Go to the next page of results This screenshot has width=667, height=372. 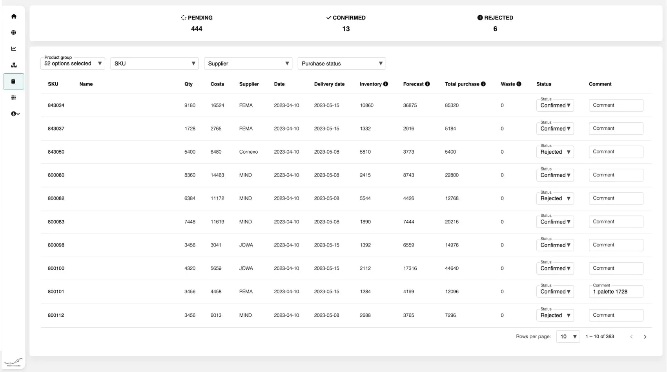tap(645, 336)
